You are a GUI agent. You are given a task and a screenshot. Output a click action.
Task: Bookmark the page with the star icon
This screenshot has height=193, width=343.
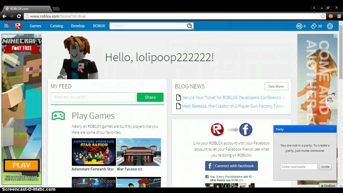(x=323, y=16)
